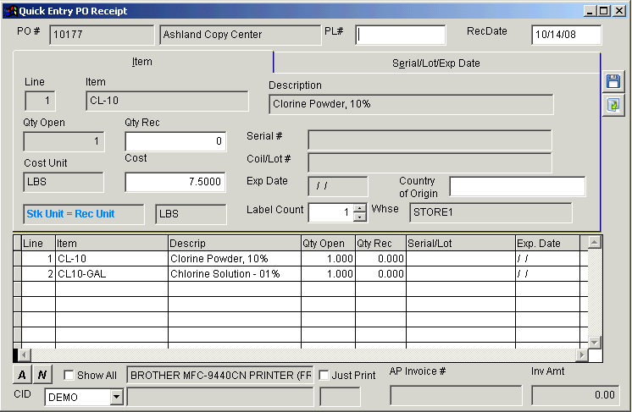Click the grid's horizontal scrollbar right arrow
The width and height of the screenshot is (632, 412).
pyautogui.click(x=581, y=354)
